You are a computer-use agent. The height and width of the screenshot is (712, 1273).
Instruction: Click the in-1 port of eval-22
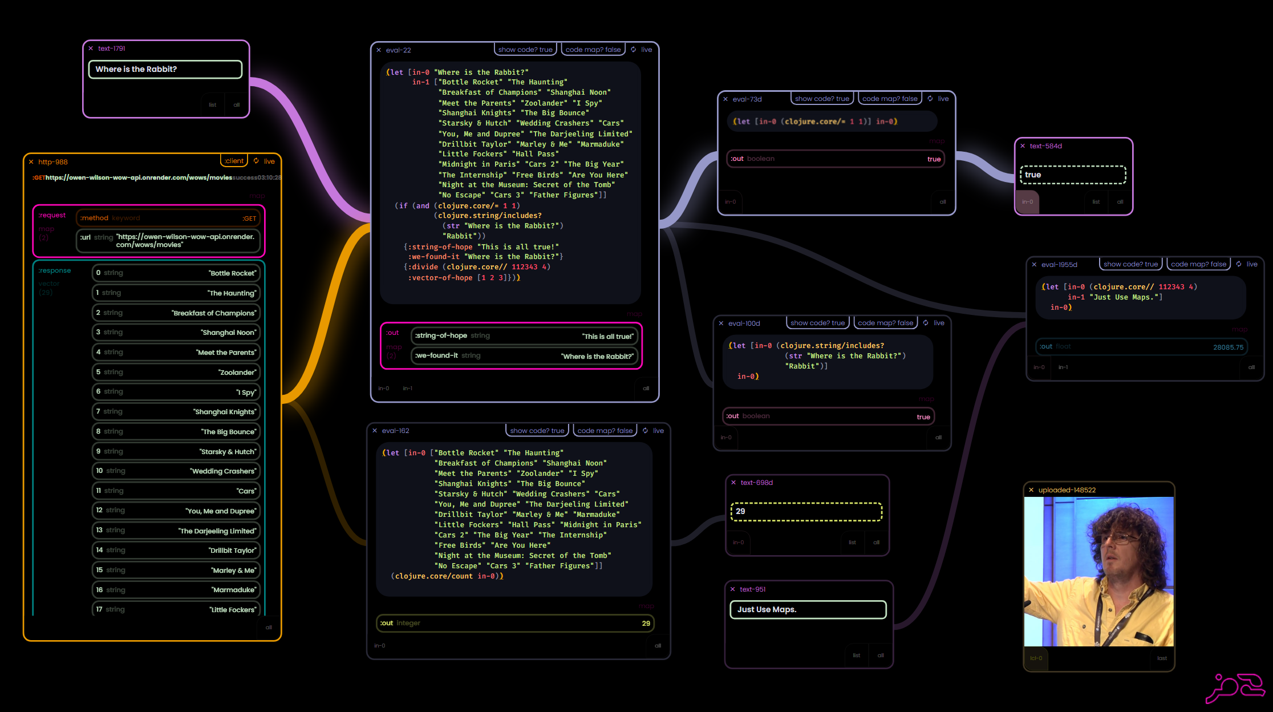[x=408, y=389]
